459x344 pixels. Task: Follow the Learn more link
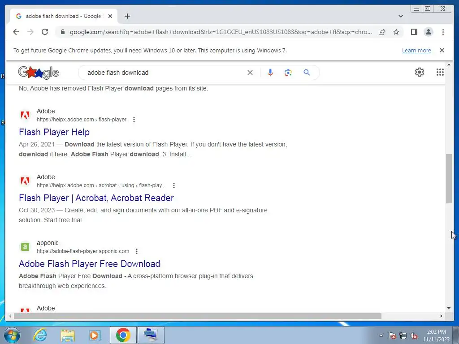tap(416, 50)
